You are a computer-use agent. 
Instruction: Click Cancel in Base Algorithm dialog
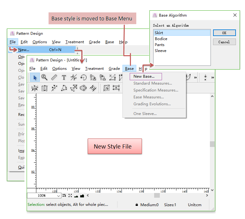(224, 42)
